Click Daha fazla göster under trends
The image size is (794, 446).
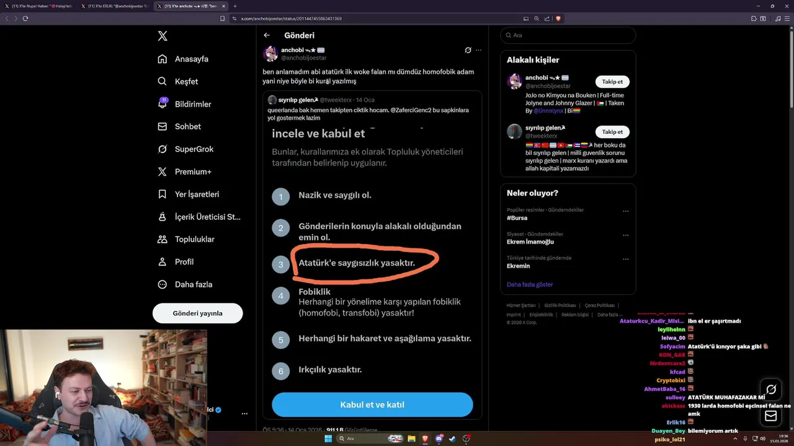point(530,284)
